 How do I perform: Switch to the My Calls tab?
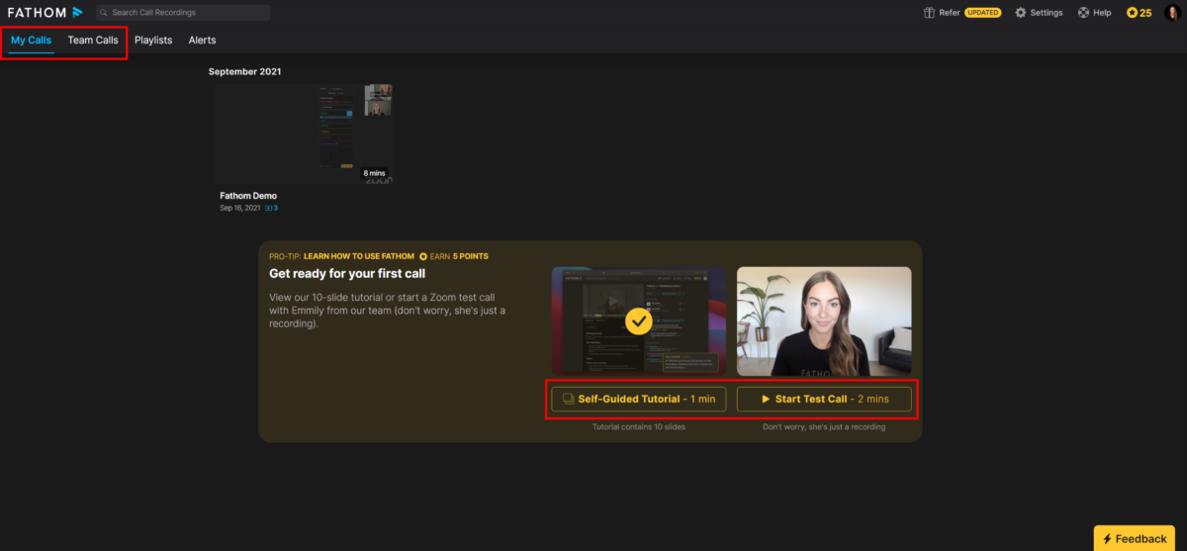click(32, 41)
